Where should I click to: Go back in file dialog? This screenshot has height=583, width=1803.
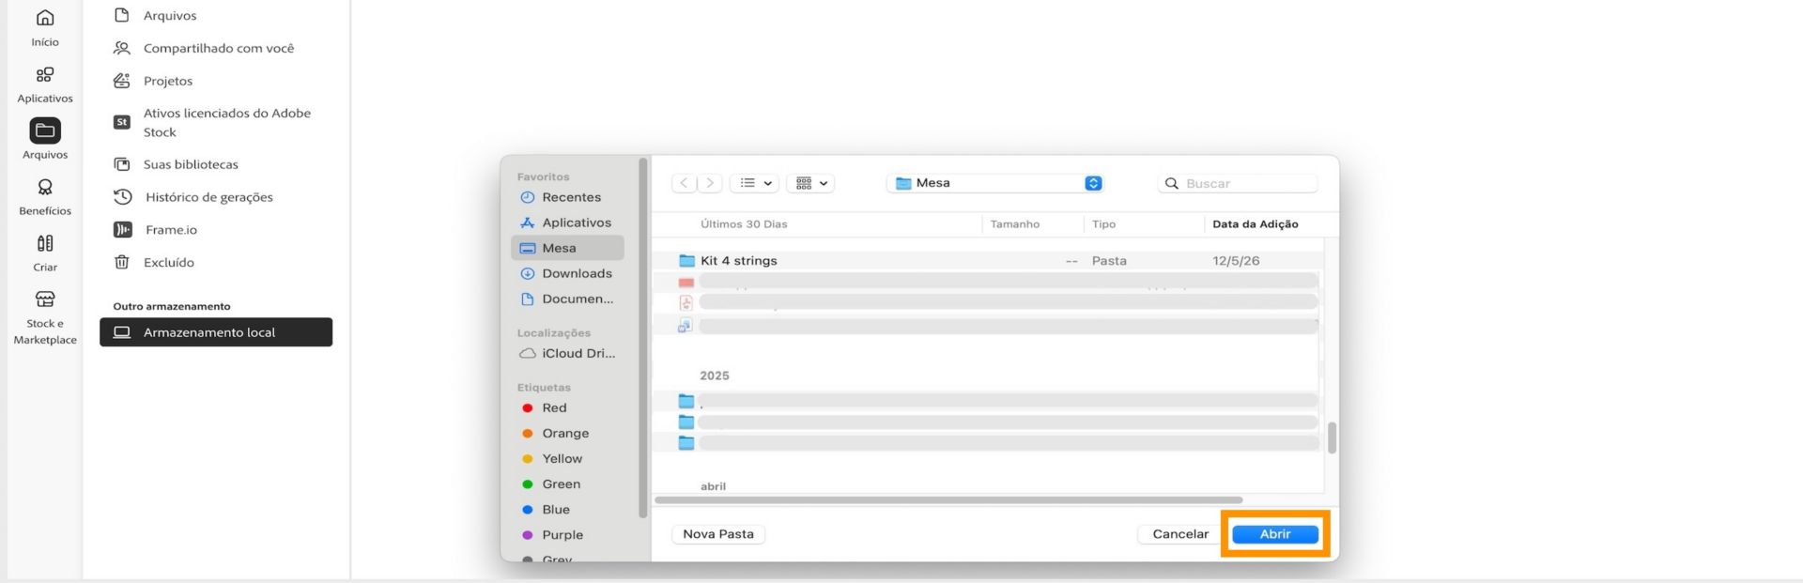(685, 183)
